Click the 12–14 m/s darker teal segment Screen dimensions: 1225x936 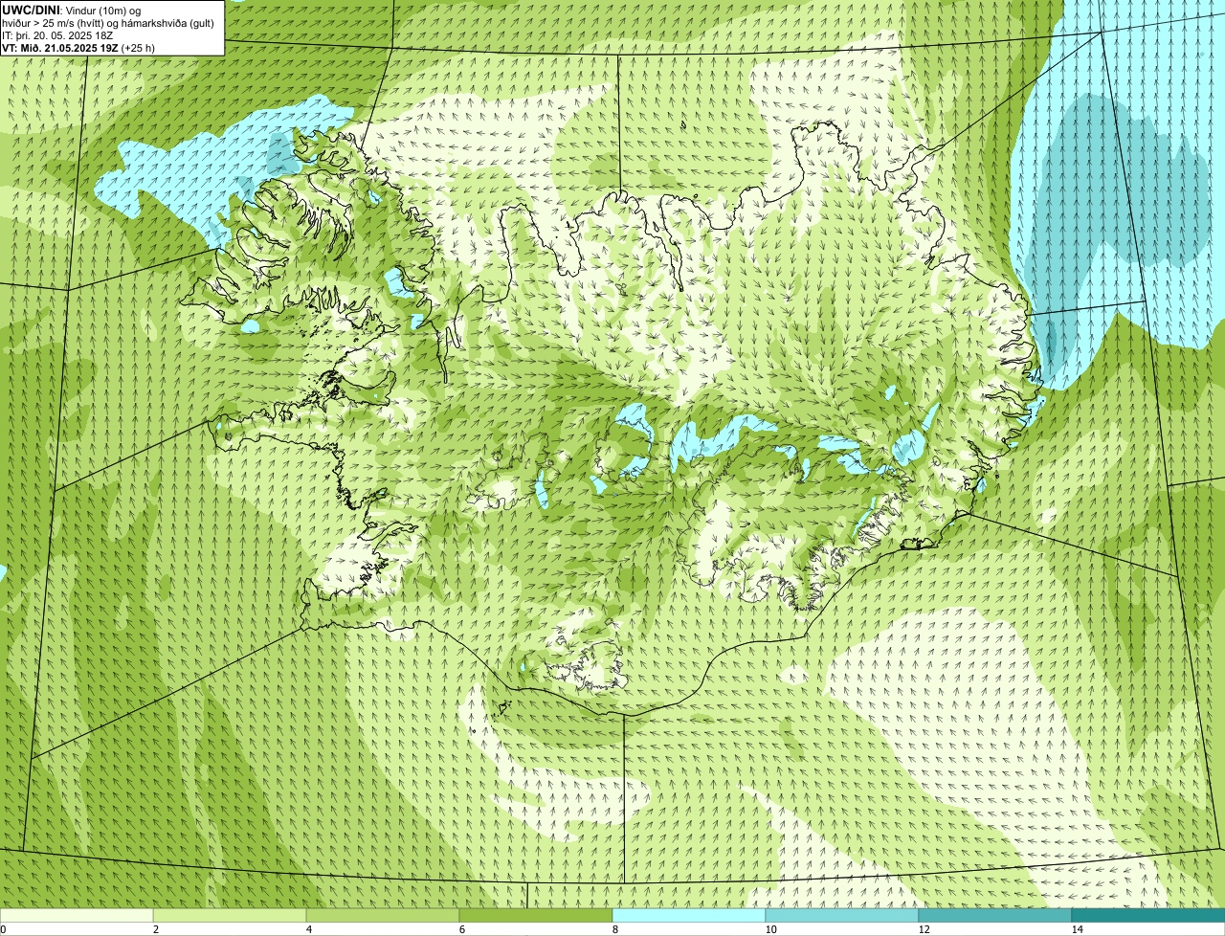(x=995, y=915)
